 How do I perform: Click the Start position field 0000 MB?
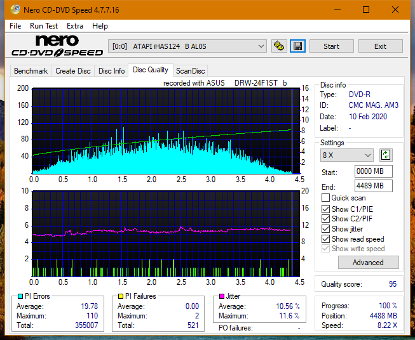(x=374, y=171)
